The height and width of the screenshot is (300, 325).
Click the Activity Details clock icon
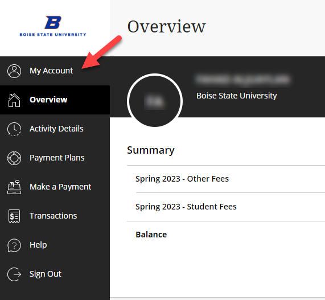click(x=14, y=129)
